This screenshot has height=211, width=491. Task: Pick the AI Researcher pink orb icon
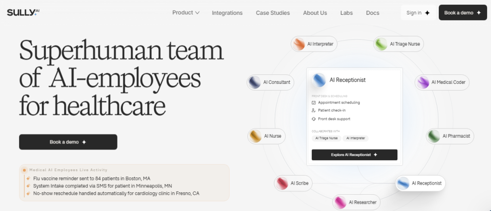(340, 202)
